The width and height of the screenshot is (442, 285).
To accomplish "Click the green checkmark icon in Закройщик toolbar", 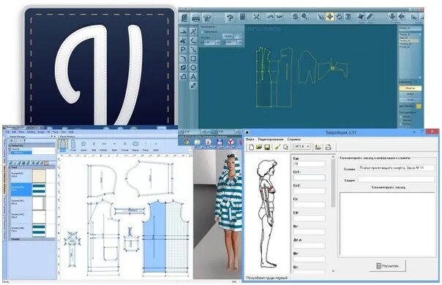I will click(x=277, y=147).
